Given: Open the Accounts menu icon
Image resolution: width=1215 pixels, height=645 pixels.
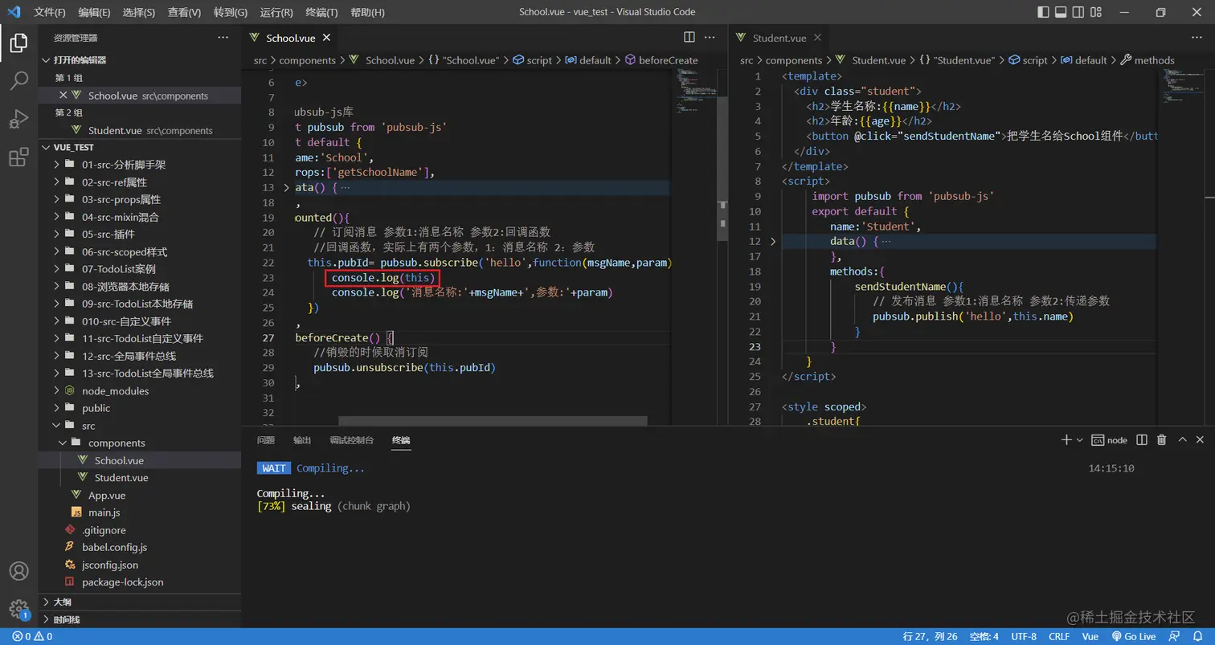Looking at the screenshot, I should (x=18, y=571).
